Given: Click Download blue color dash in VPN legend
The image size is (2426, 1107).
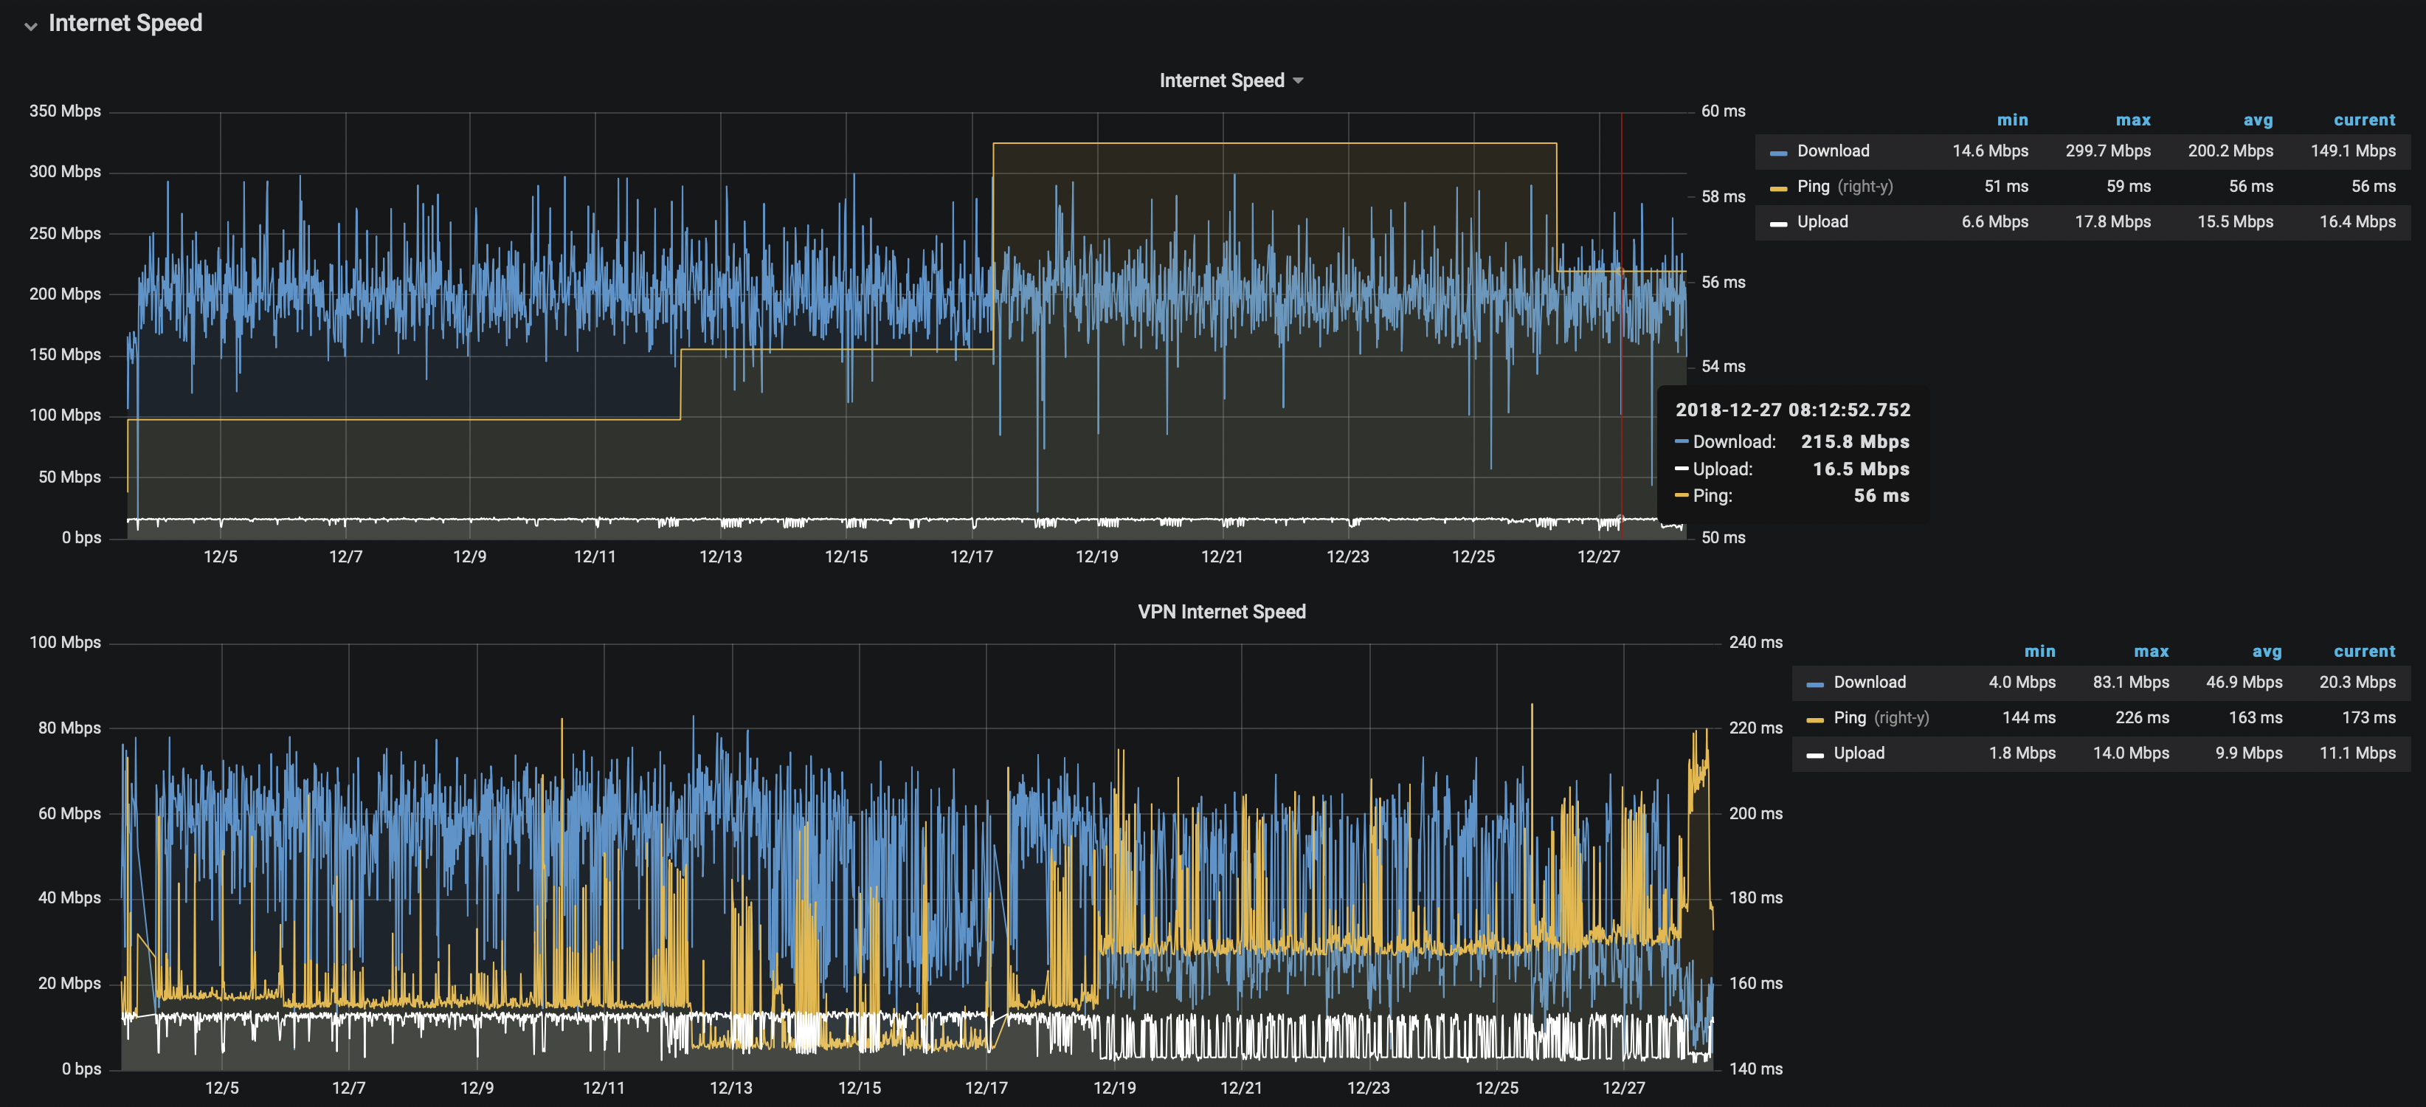Looking at the screenshot, I should tap(1815, 684).
